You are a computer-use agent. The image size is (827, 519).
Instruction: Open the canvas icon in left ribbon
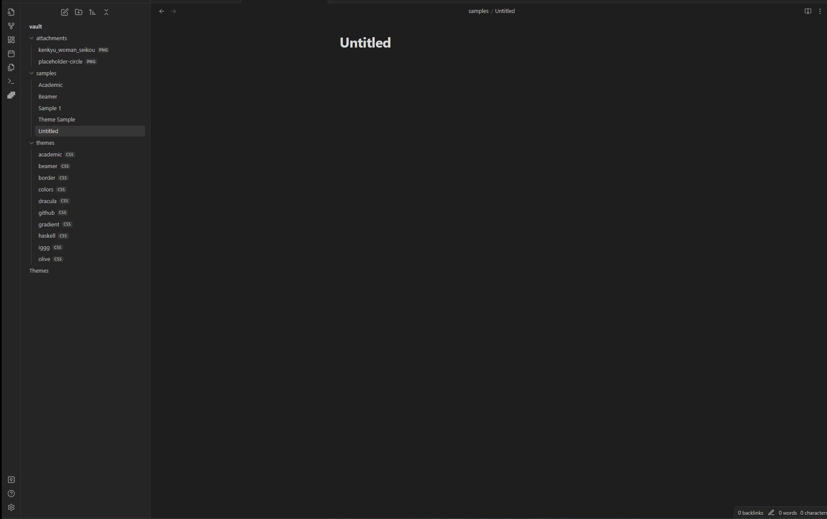coord(11,40)
